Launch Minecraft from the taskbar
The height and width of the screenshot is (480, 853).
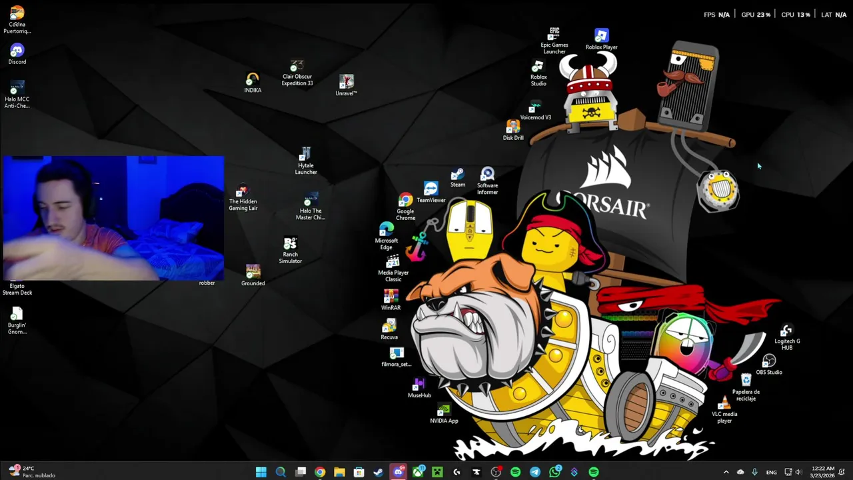point(437,472)
